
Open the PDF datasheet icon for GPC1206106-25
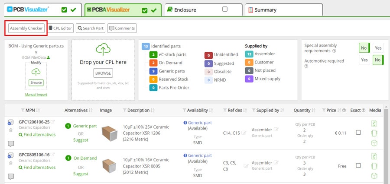(374, 124)
